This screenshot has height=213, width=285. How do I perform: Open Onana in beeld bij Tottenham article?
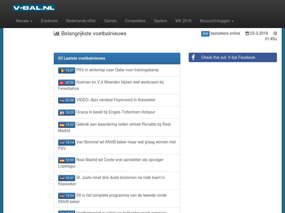[116, 112]
